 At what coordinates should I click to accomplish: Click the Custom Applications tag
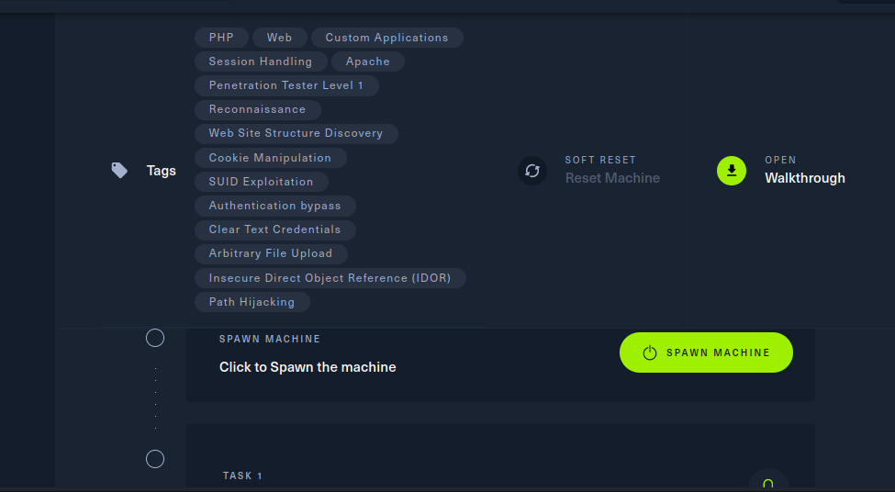[386, 38]
